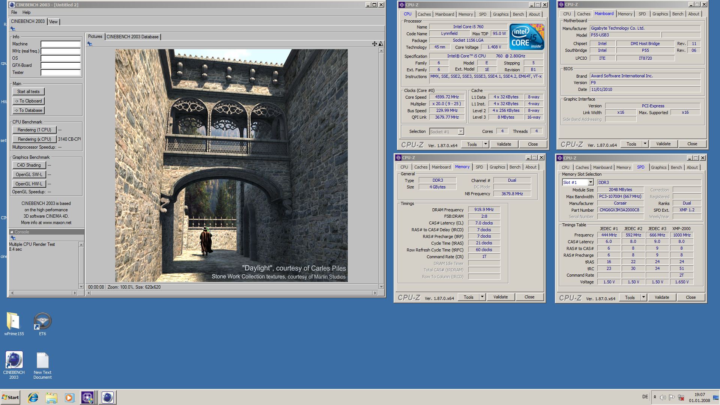Click the Machine input field
The height and width of the screenshot is (405, 720).
(60, 44)
